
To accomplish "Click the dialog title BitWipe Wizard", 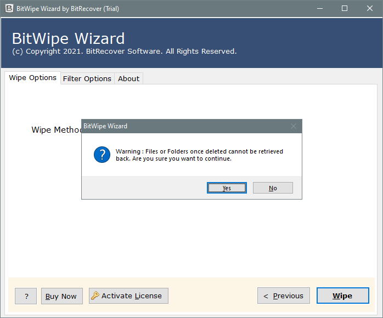I will tap(105, 126).
